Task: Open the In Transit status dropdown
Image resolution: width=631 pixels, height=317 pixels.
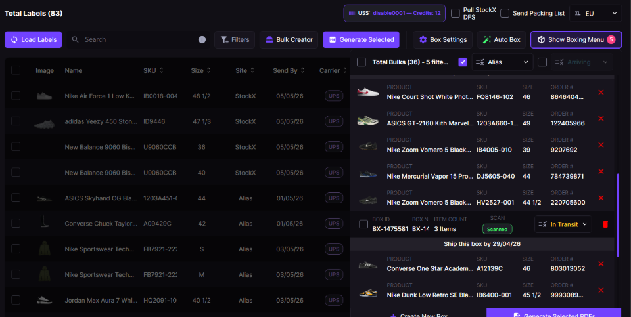Action: (x=563, y=224)
